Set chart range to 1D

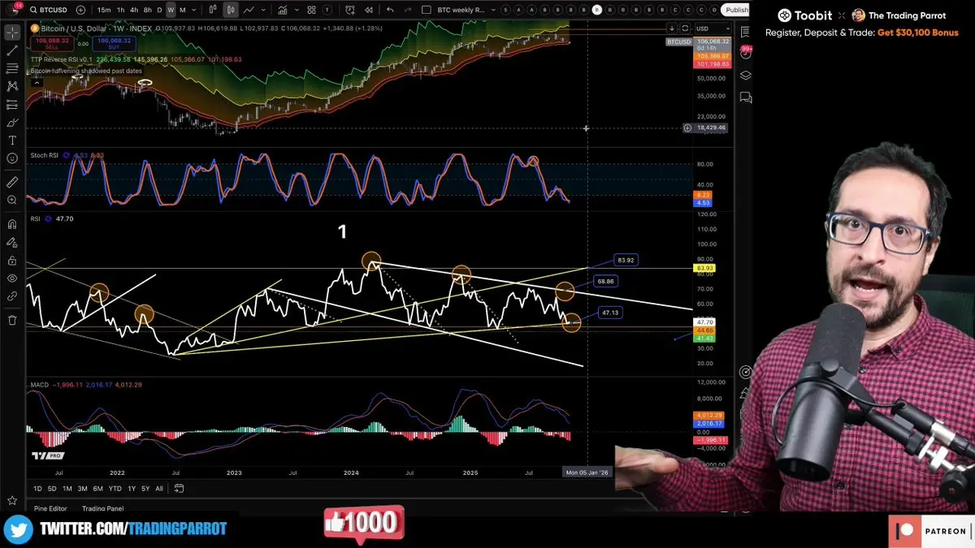tap(38, 489)
